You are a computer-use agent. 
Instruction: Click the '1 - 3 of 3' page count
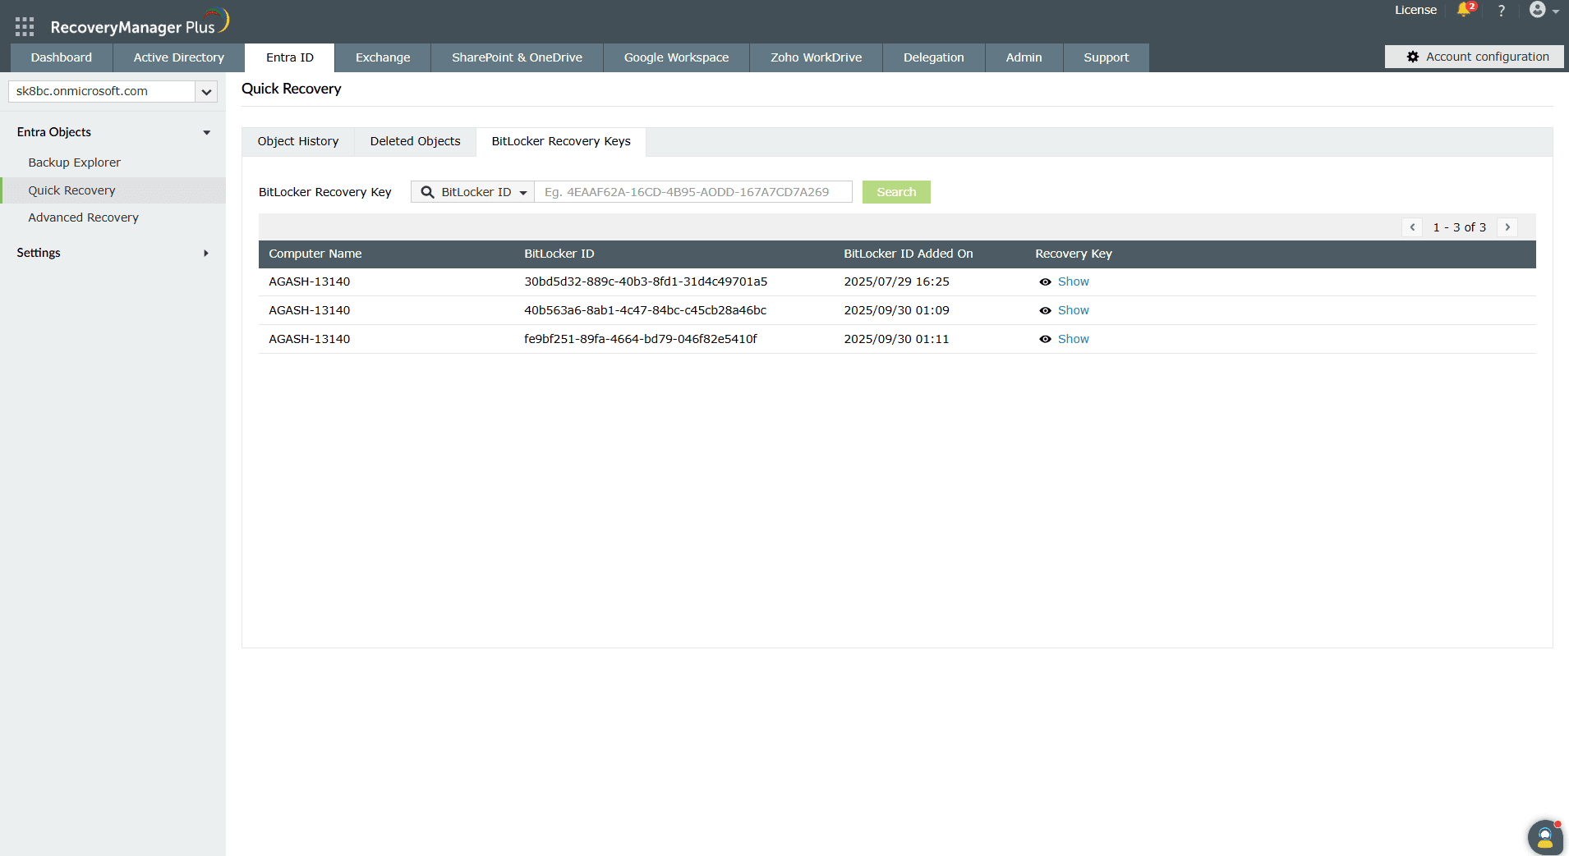click(x=1460, y=227)
